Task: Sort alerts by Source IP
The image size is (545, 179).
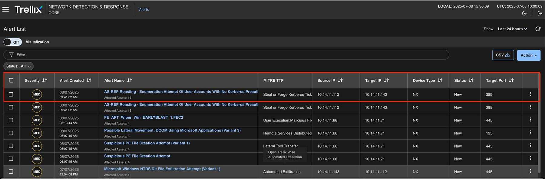Action: [340, 80]
